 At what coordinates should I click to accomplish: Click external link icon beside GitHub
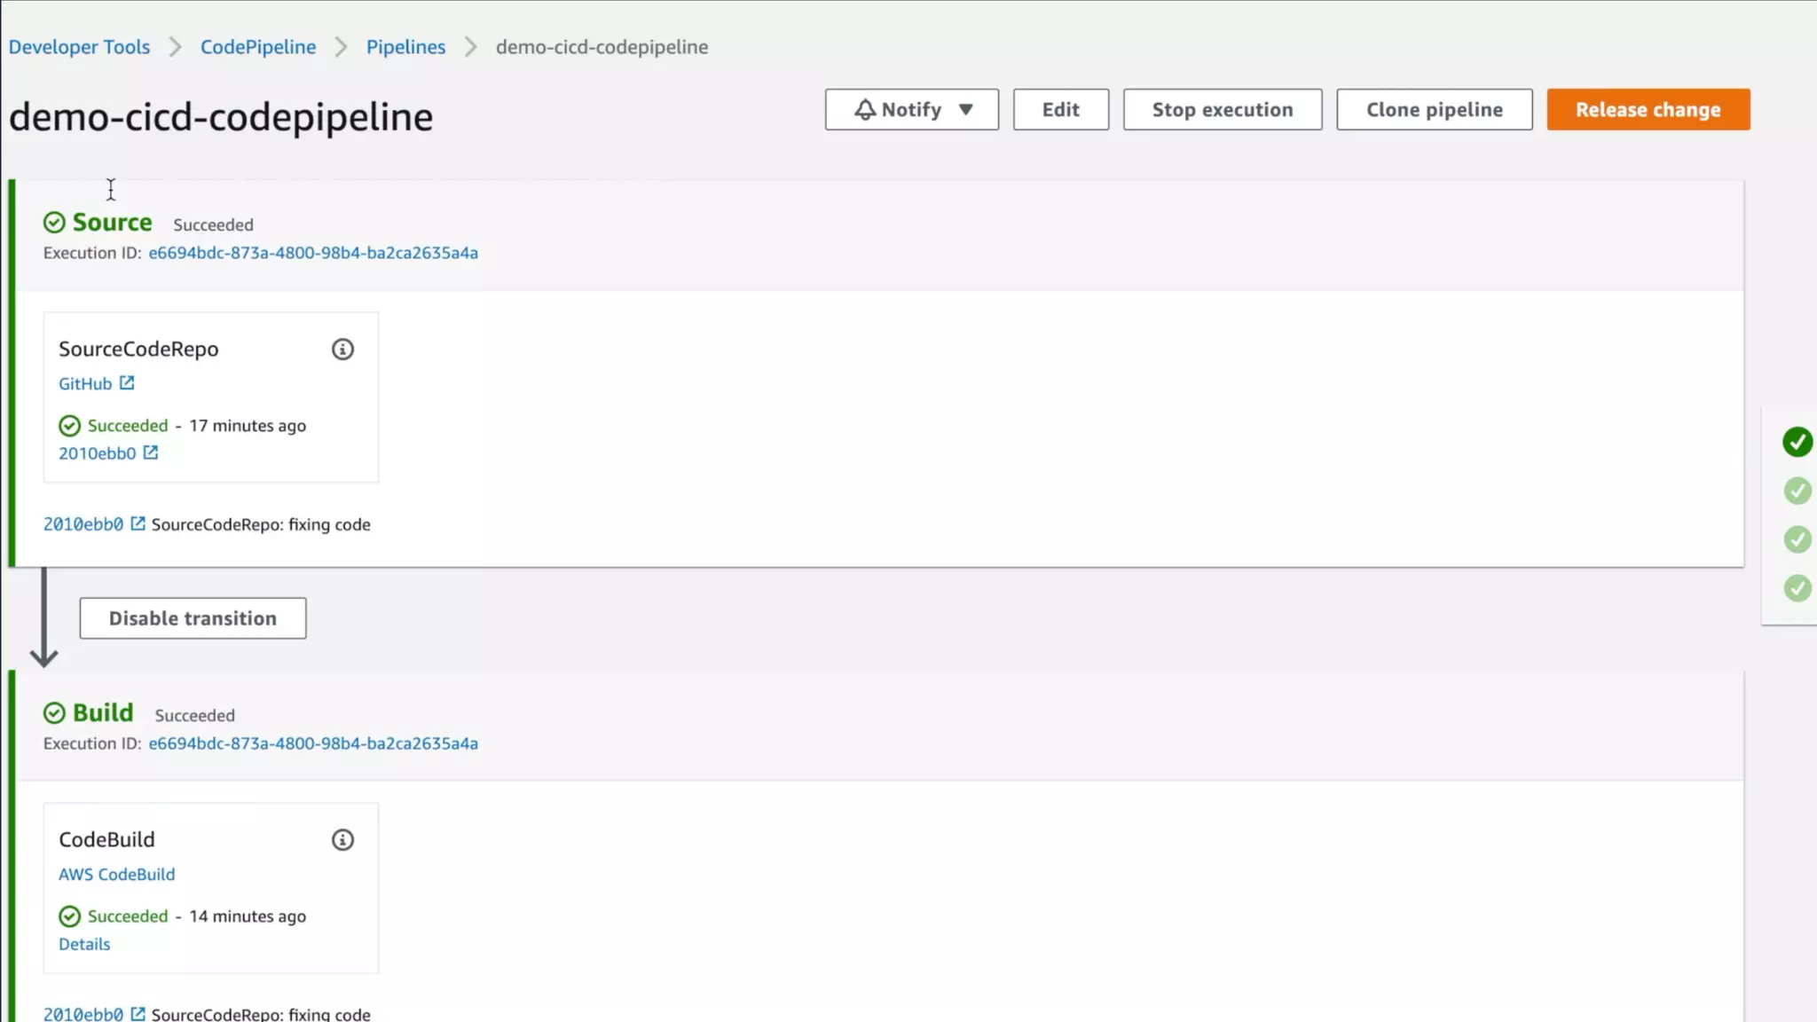point(127,382)
